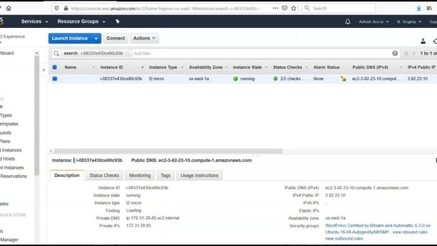Collapse the side navigation arrow

pyautogui.click(x=44, y=70)
